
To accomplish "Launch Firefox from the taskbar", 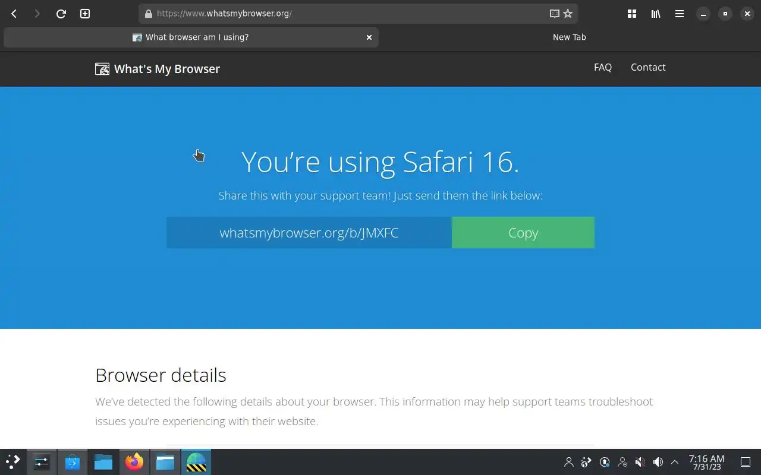I will [x=134, y=462].
